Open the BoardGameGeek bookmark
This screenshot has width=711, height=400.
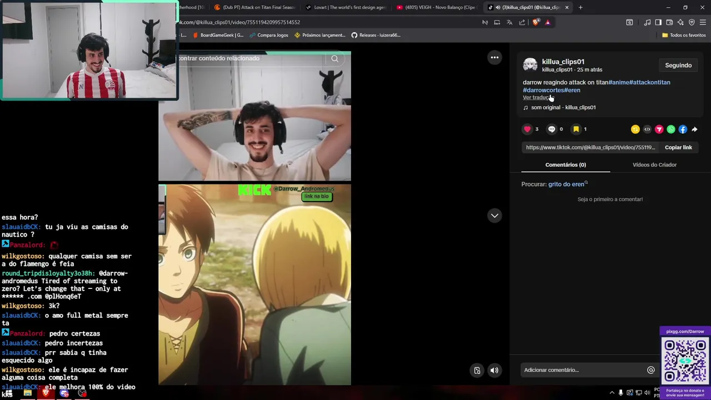pos(218,35)
